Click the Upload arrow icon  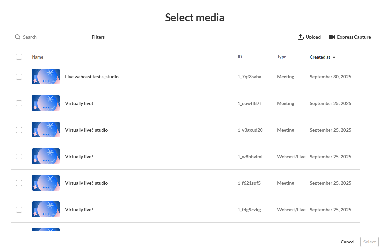(x=300, y=37)
